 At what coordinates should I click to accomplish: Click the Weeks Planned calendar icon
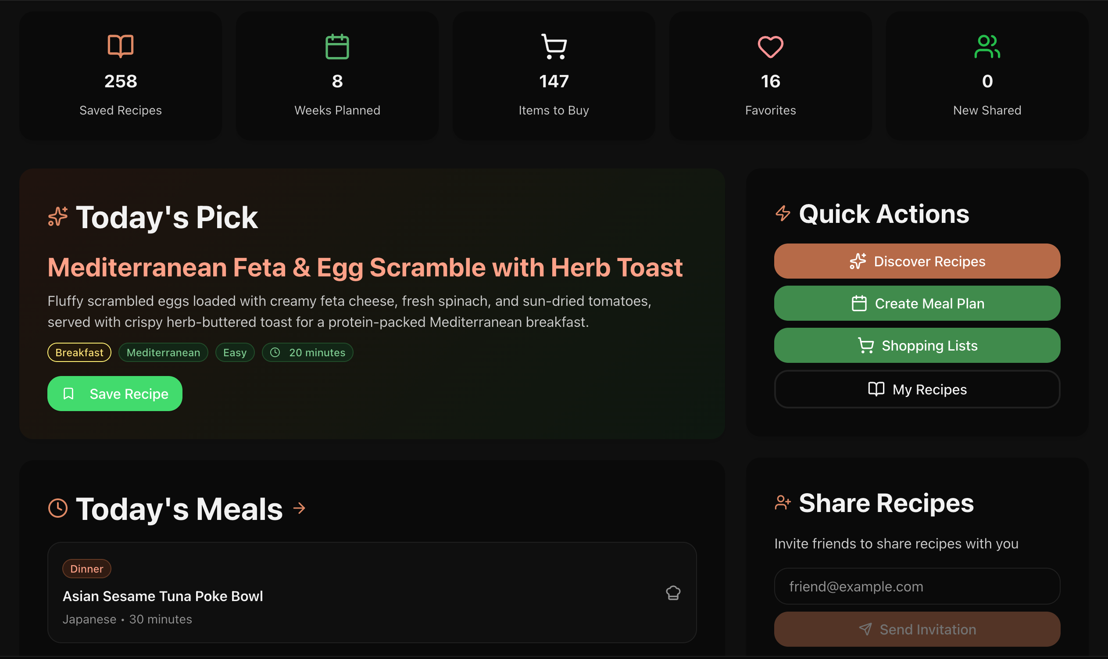pos(336,46)
